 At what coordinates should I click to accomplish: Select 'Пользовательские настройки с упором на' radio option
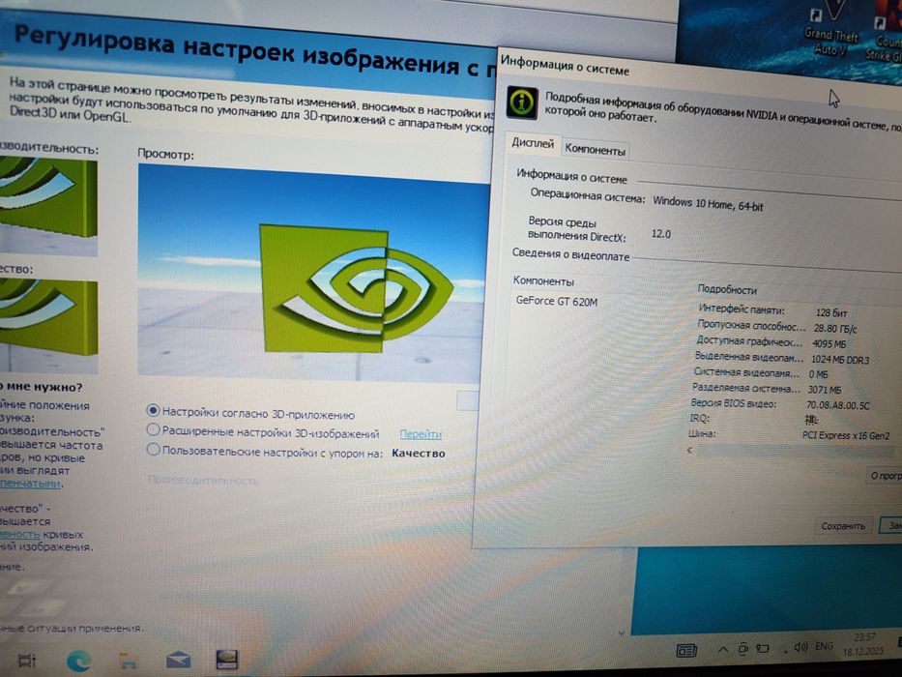pyautogui.click(x=153, y=449)
